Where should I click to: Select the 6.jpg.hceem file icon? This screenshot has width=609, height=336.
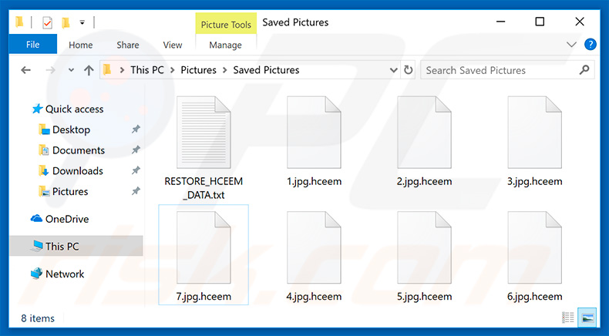(534, 247)
